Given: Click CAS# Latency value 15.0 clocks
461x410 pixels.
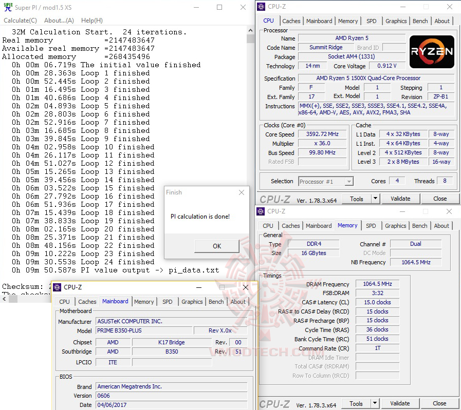Looking at the screenshot, I should (x=377, y=302).
